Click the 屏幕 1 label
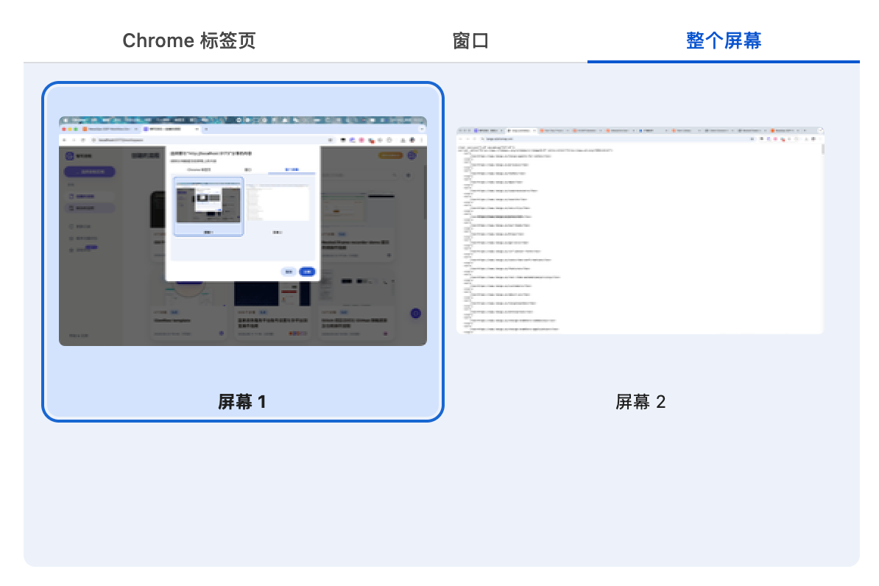The width and height of the screenshot is (879, 586). click(x=242, y=401)
